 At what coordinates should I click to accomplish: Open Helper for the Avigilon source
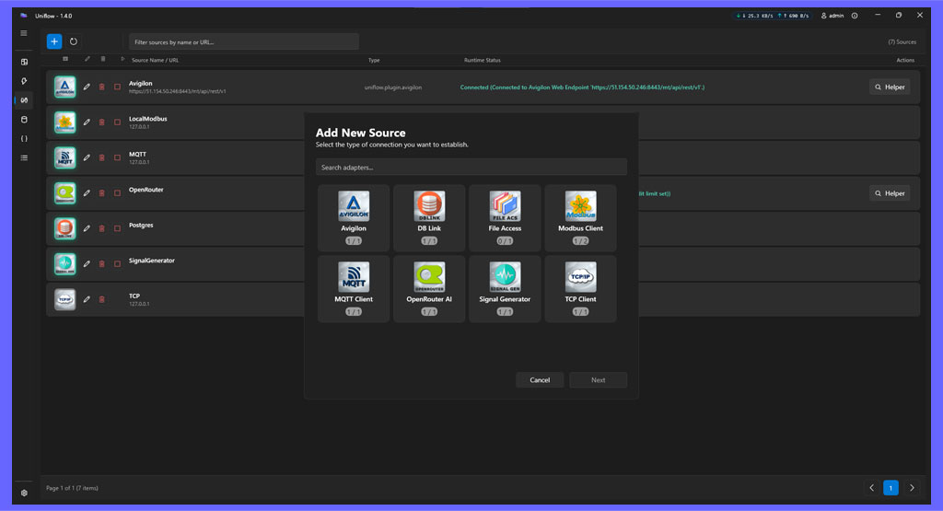(890, 87)
